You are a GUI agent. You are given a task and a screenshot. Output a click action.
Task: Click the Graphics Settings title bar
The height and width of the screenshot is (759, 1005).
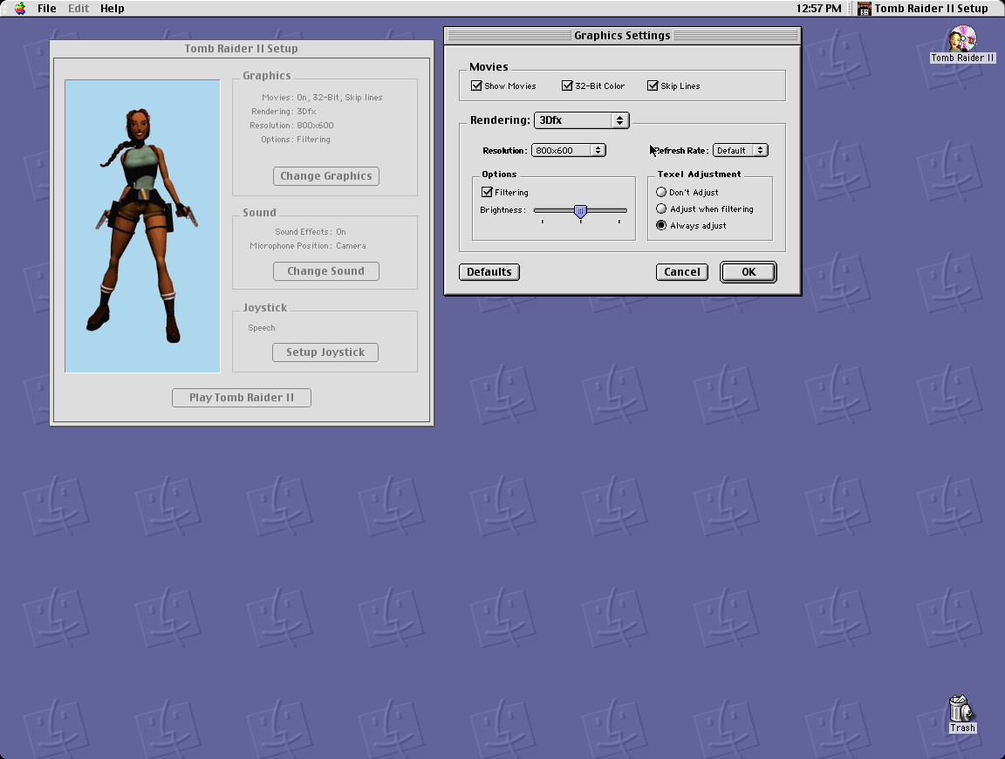622,35
